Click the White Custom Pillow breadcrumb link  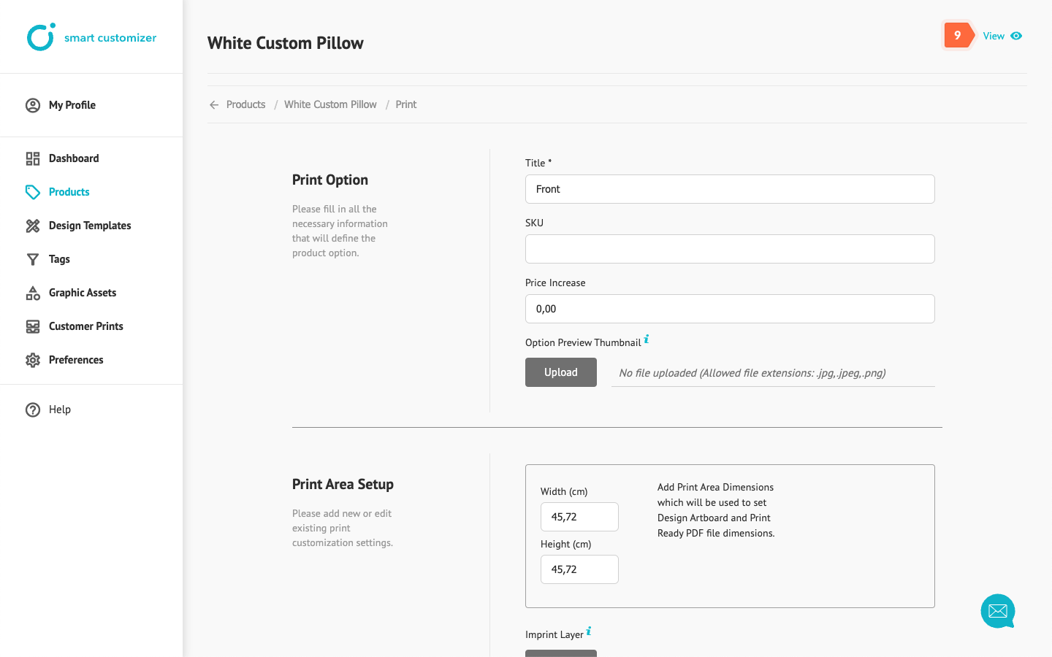330,104
